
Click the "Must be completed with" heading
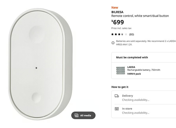132,57
